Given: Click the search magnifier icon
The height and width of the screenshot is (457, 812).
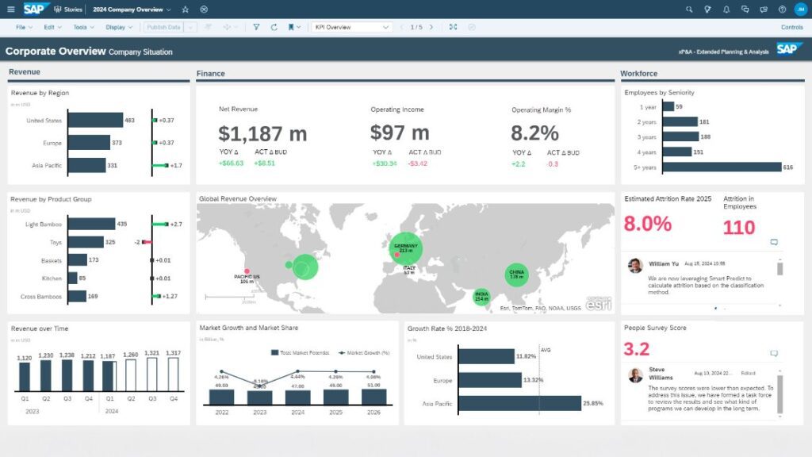Looking at the screenshot, I should coord(688,10).
